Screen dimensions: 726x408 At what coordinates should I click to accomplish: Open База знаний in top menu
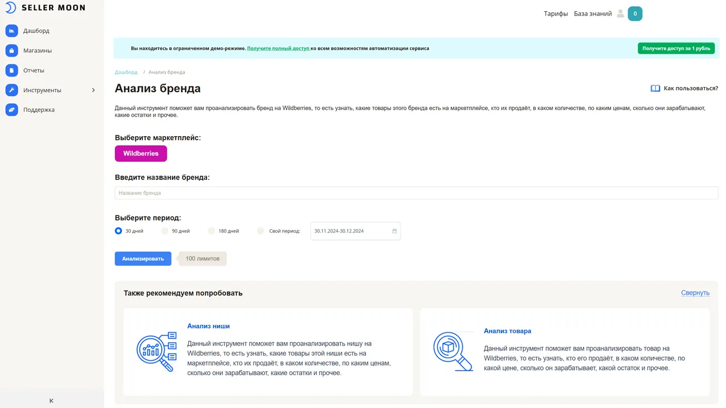click(593, 14)
